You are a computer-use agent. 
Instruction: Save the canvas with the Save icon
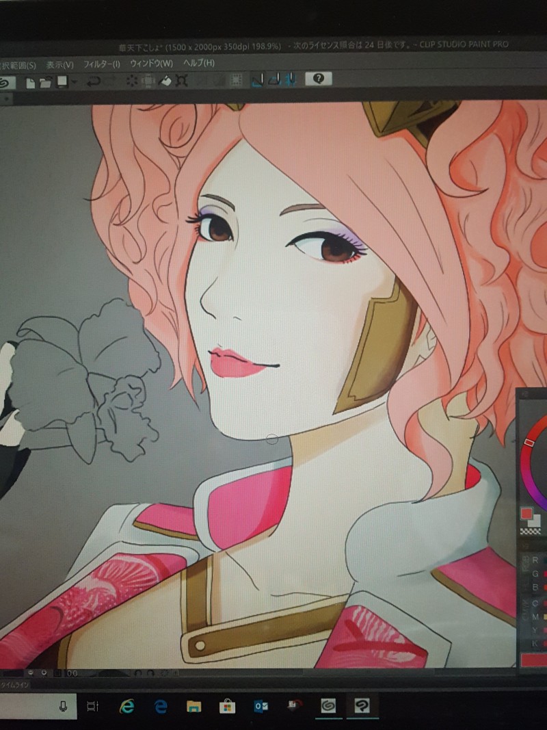coord(62,82)
